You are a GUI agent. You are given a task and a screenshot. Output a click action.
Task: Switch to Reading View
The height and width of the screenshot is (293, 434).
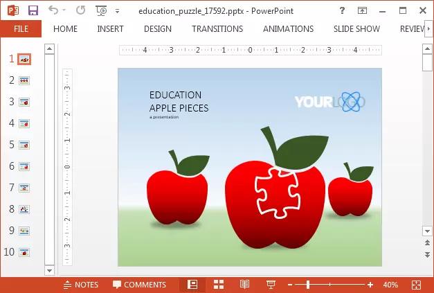244,285
